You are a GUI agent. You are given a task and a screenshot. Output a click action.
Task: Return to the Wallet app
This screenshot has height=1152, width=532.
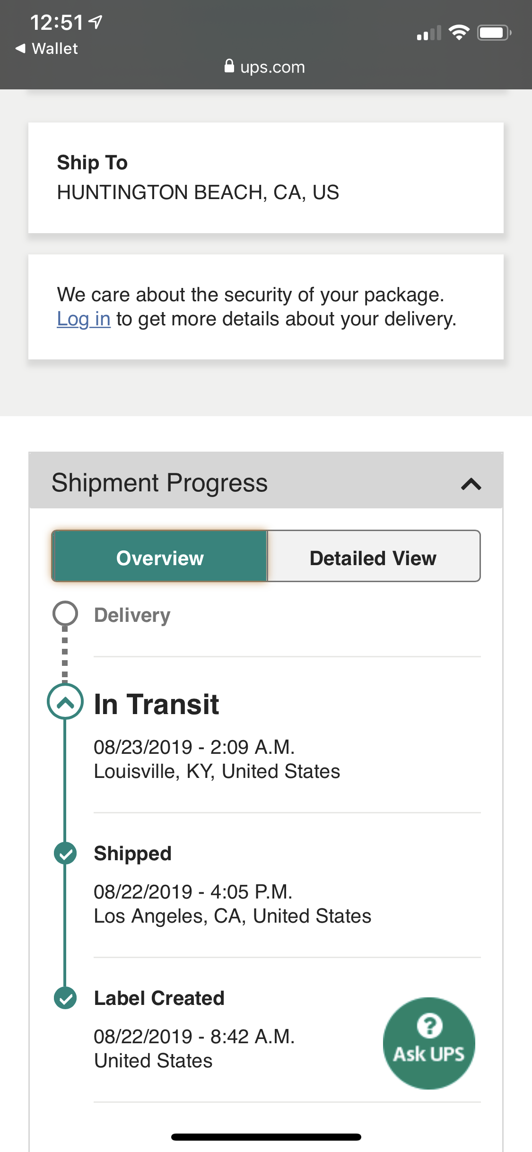pos(54,48)
